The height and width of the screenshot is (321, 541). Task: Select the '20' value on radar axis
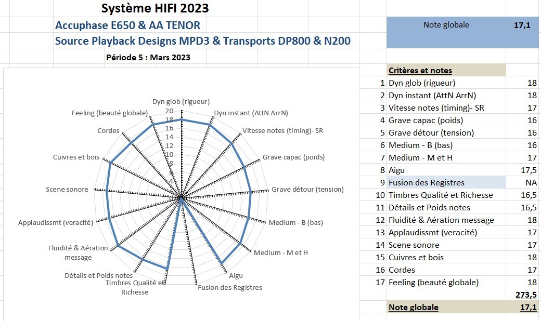(169, 111)
